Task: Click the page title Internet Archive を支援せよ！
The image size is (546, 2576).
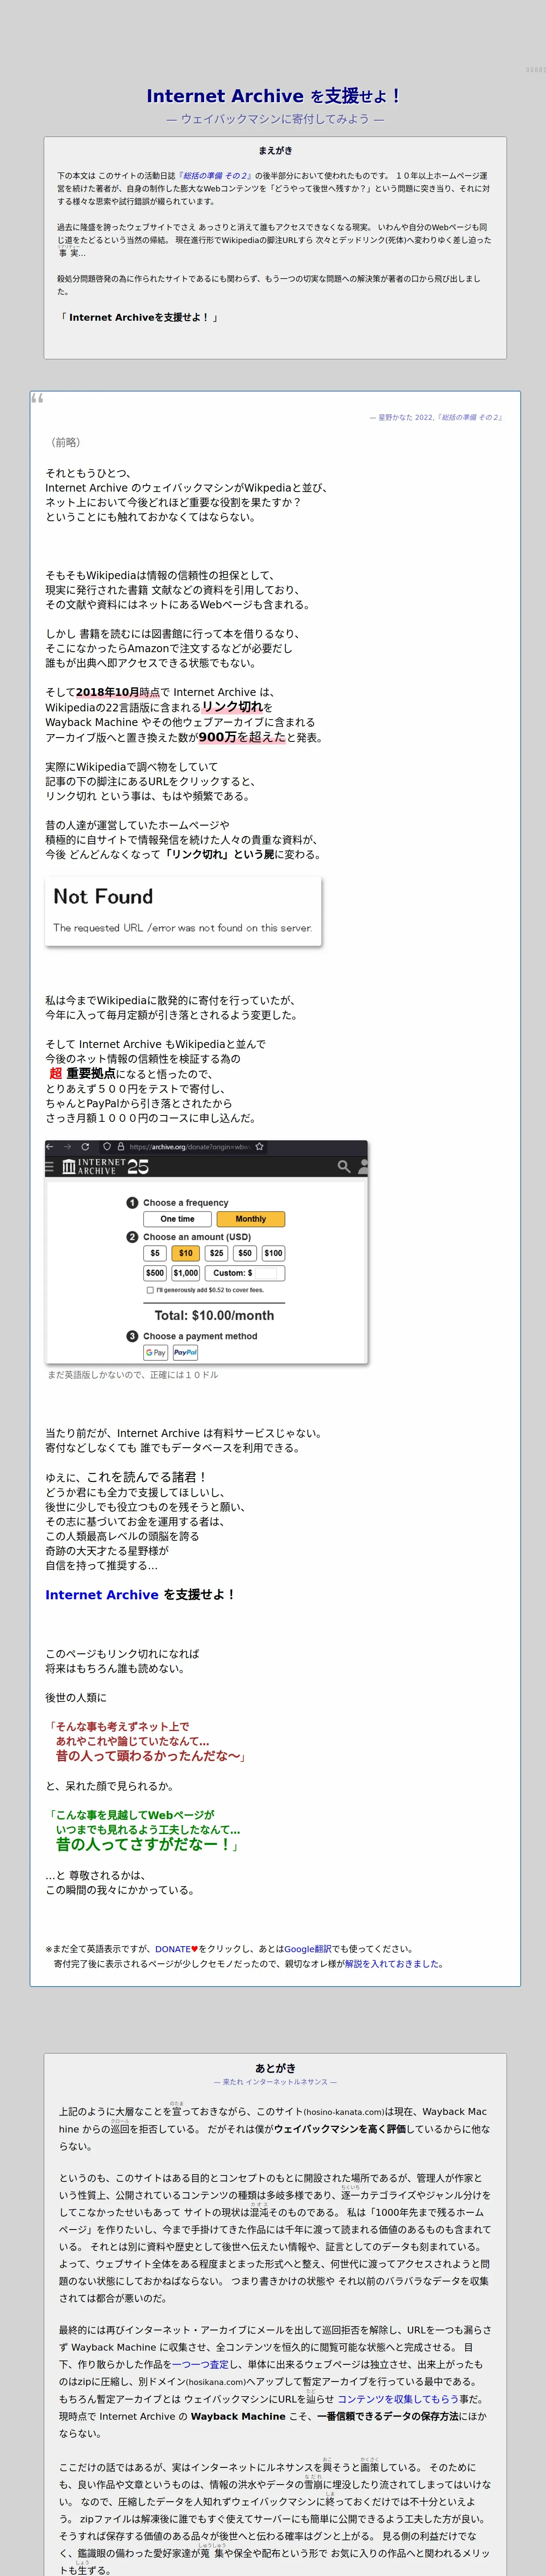Action: (x=274, y=96)
